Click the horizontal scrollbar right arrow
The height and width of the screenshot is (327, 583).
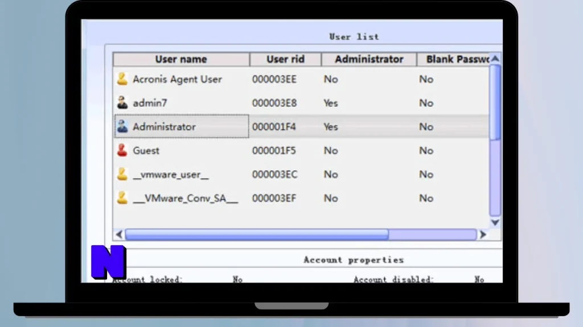coord(483,234)
